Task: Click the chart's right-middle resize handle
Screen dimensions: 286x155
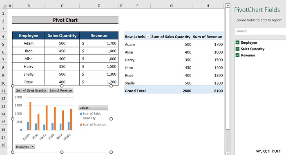Action: pos(111,119)
